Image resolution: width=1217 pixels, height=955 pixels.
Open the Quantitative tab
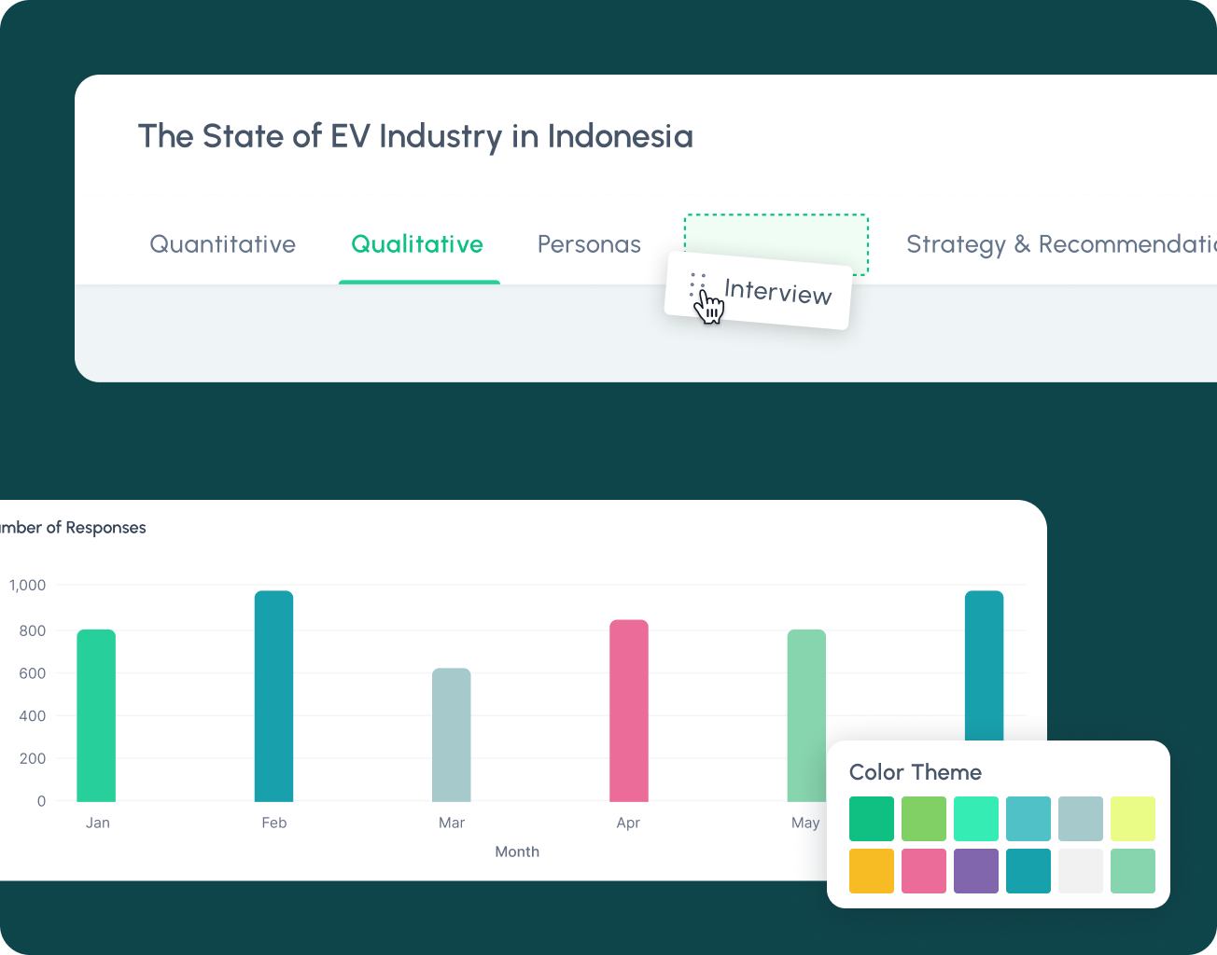pyautogui.click(x=222, y=244)
